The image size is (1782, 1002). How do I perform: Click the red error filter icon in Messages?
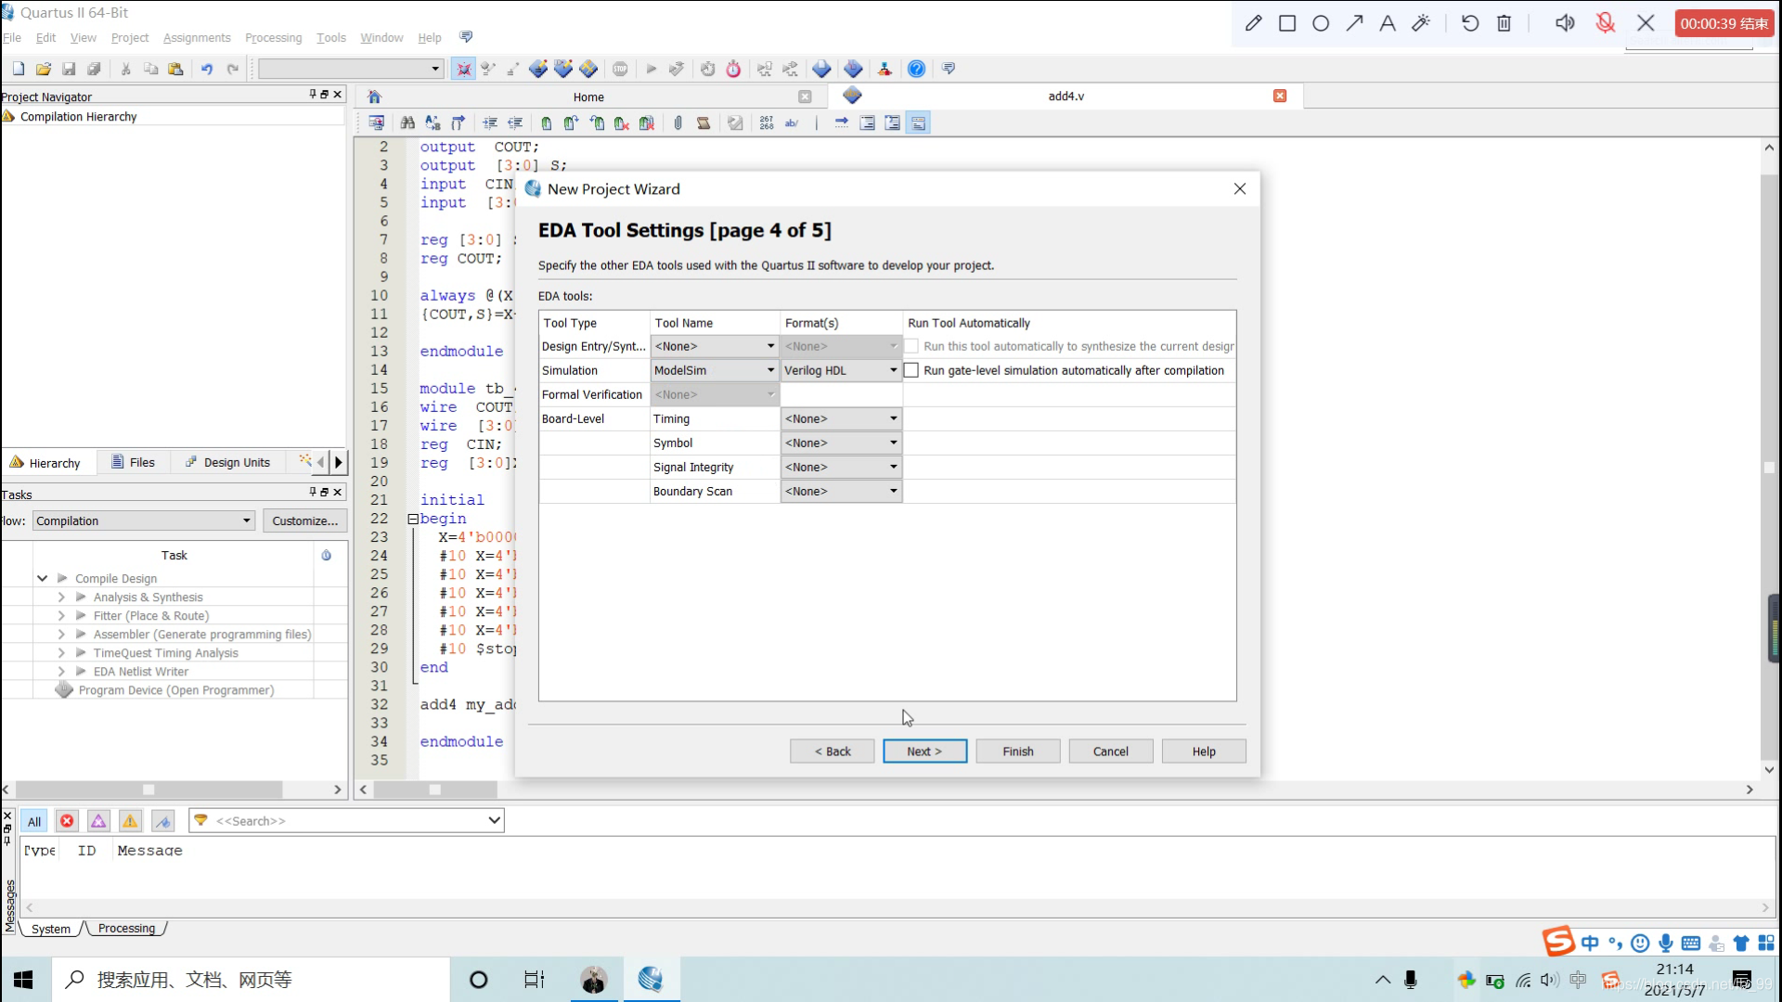point(67,821)
